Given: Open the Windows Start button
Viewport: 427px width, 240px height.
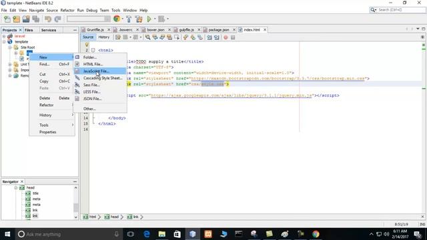Looking at the screenshot, I should point(7,234).
